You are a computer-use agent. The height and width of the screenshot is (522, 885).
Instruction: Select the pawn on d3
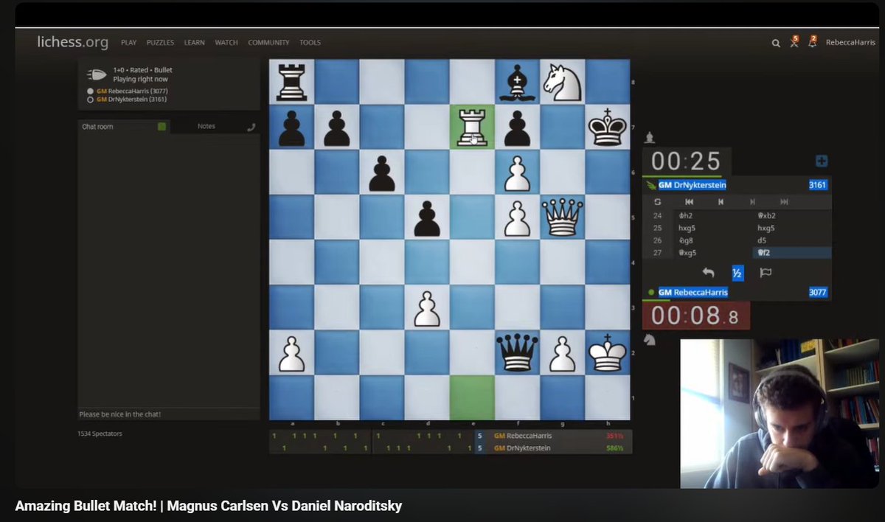pos(428,307)
